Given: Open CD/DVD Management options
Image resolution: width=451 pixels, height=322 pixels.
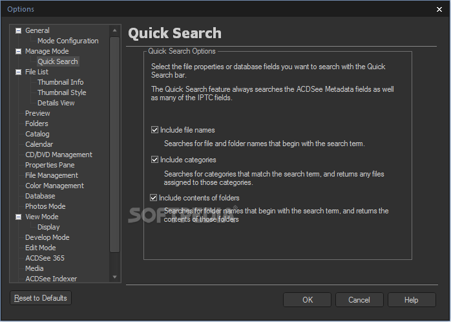Looking at the screenshot, I should (x=59, y=155).
